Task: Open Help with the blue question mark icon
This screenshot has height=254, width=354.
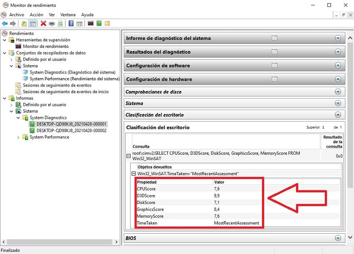Action: point(71,23)
